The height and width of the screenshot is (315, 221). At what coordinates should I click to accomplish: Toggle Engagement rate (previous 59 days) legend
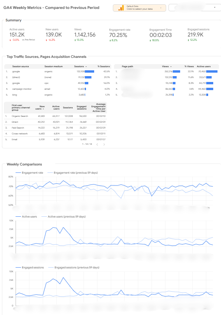click(x=73, y=173)
